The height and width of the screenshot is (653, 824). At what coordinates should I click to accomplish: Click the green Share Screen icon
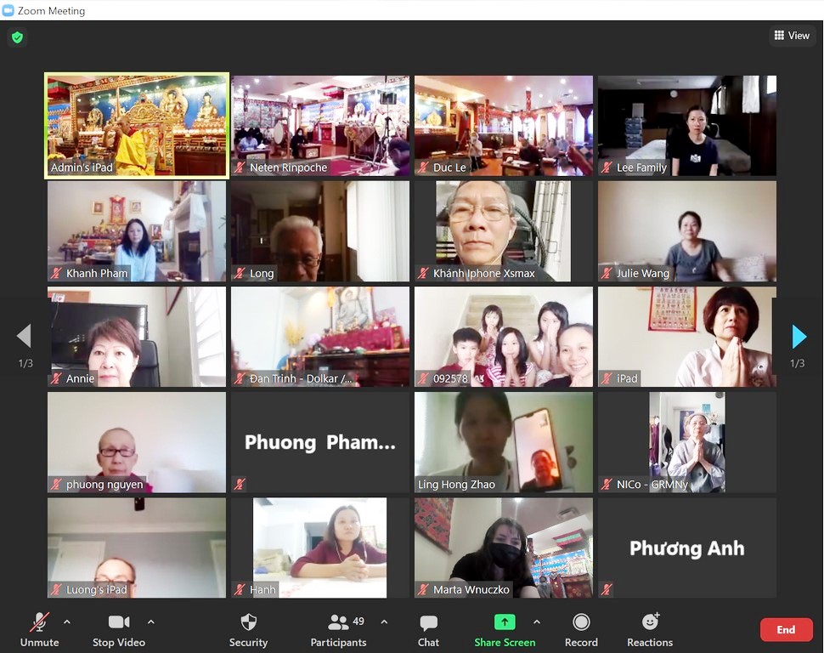(x=505, y=622)
